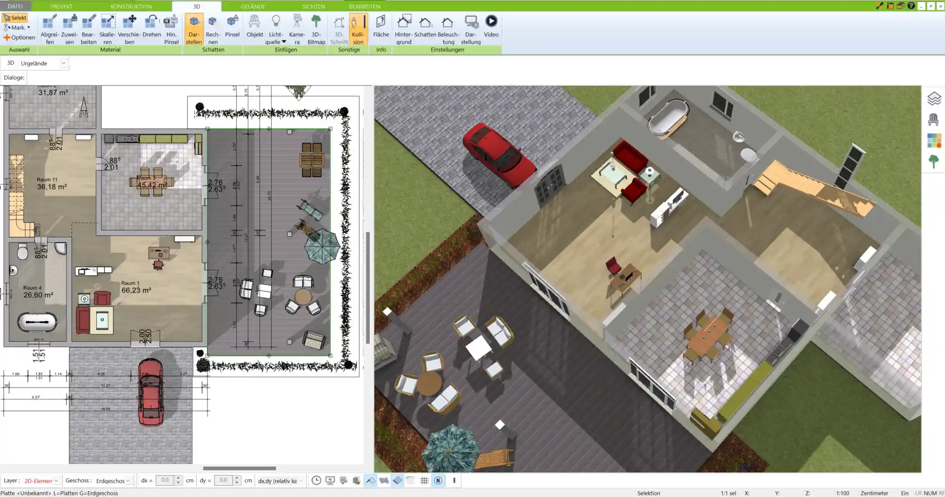
Task: Switch to the PROJEKT tab
Action: pos(62,6)
